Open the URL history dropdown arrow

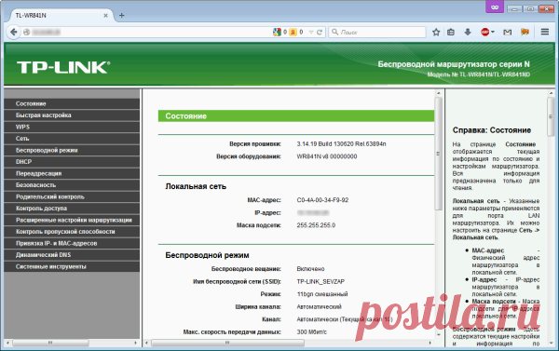pyautogui.click(x=311, y=32)
